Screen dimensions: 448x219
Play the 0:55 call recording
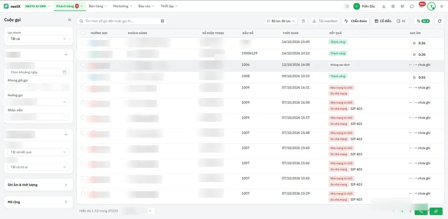[x=419, y=77]
